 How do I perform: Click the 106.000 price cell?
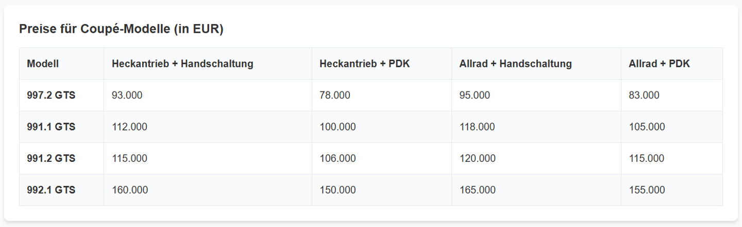(382, 159)
